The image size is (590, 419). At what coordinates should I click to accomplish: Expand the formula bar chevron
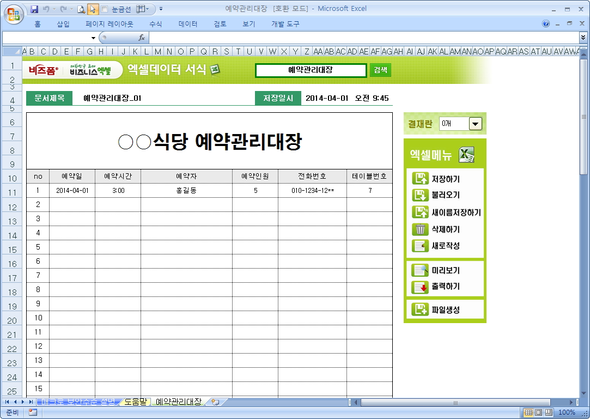[x=583, y=37]
